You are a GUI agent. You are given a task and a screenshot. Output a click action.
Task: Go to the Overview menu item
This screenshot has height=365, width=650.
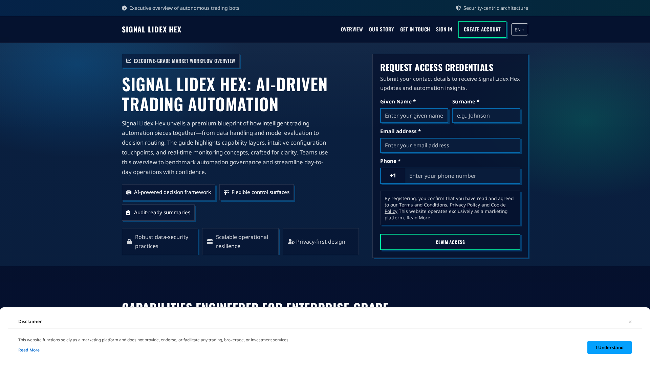pos(352,29)
